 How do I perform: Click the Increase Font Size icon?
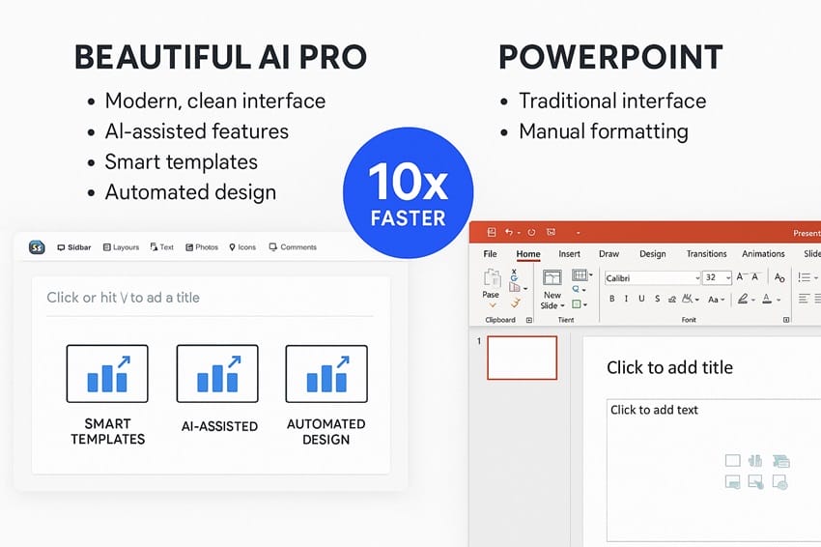pyautogui.click(x=740, y=276)
